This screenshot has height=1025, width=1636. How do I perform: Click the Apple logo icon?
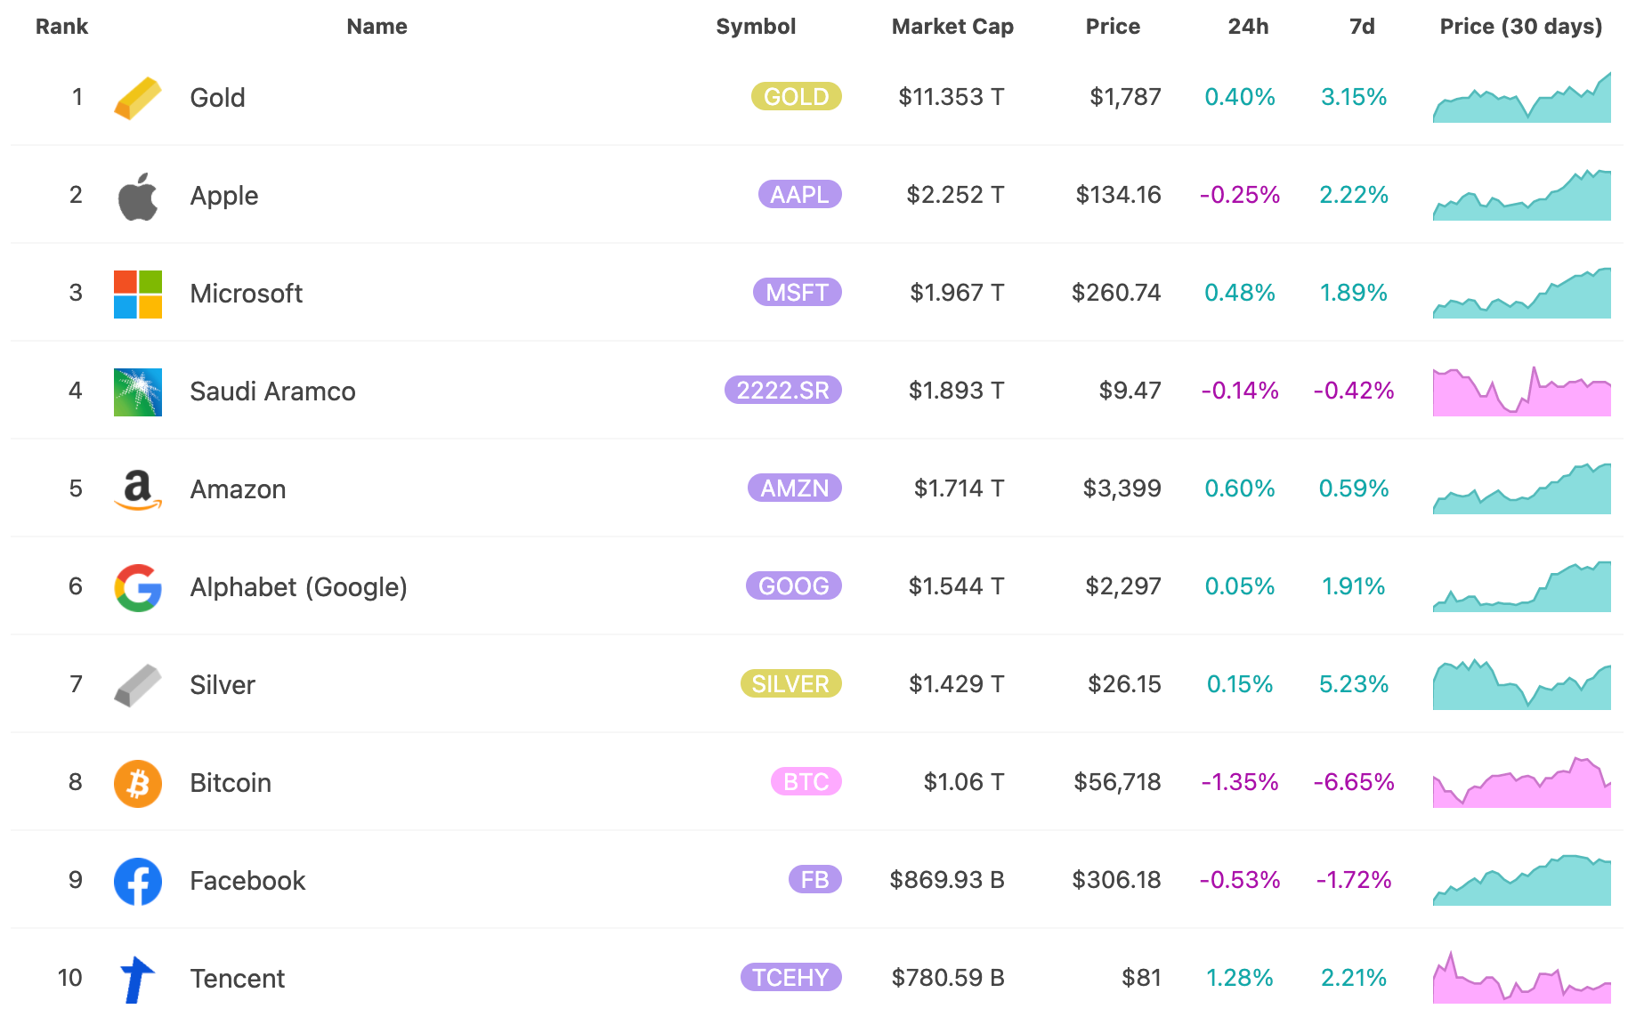tap(137, 196)
